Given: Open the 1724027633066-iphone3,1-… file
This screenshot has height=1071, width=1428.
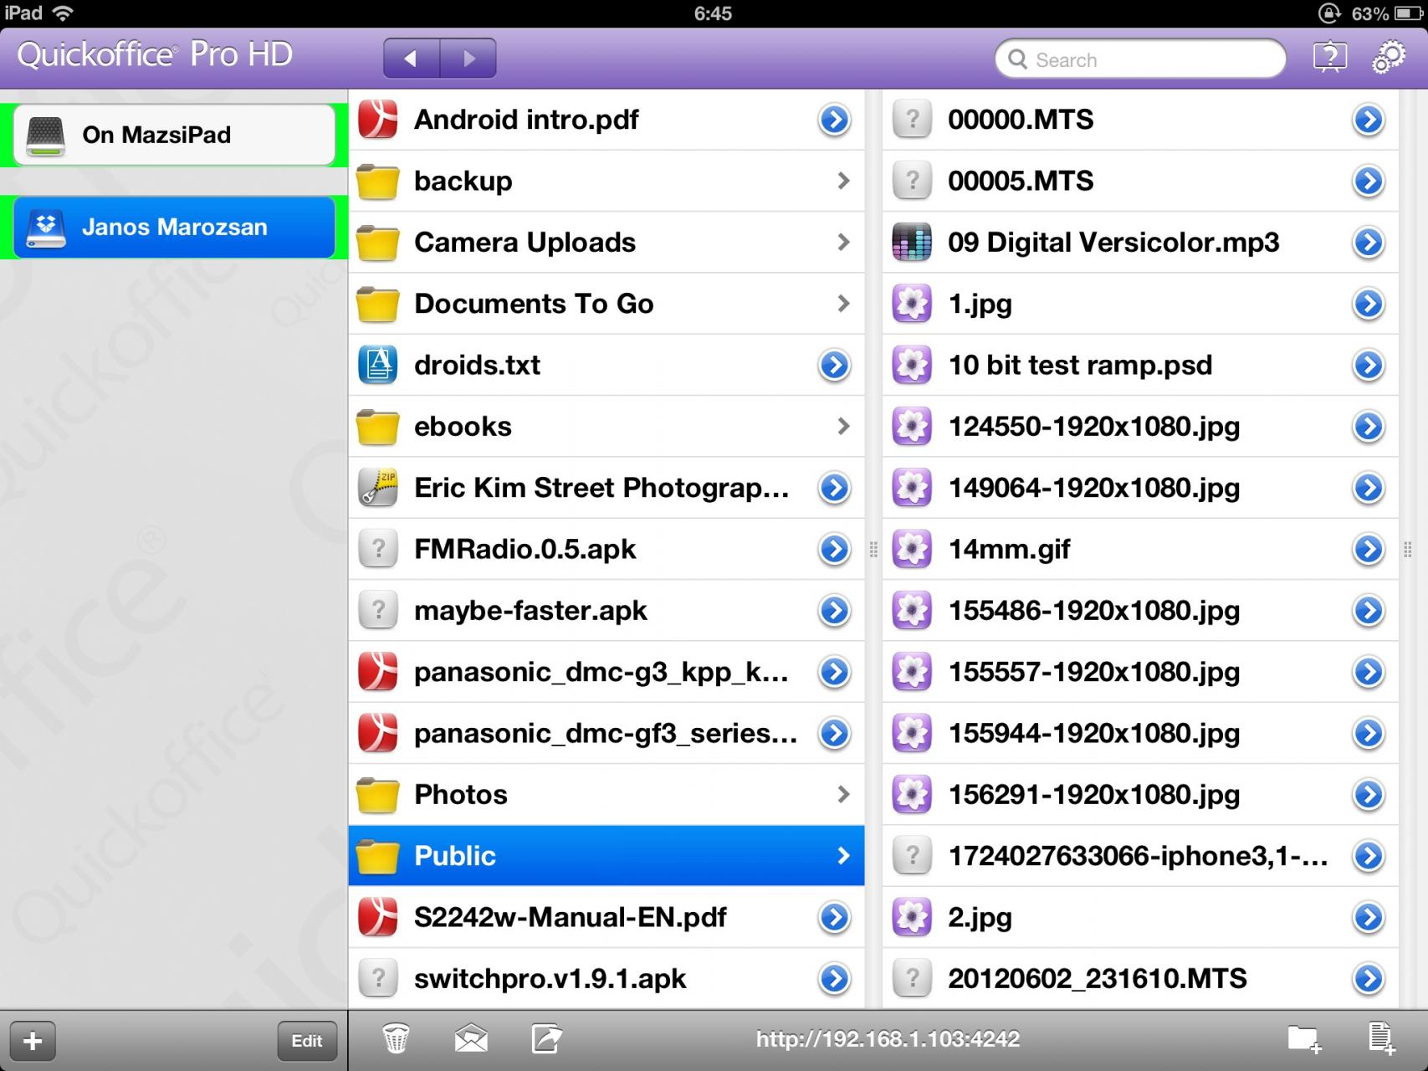Looking at the screenshot, I should 1140,856.
